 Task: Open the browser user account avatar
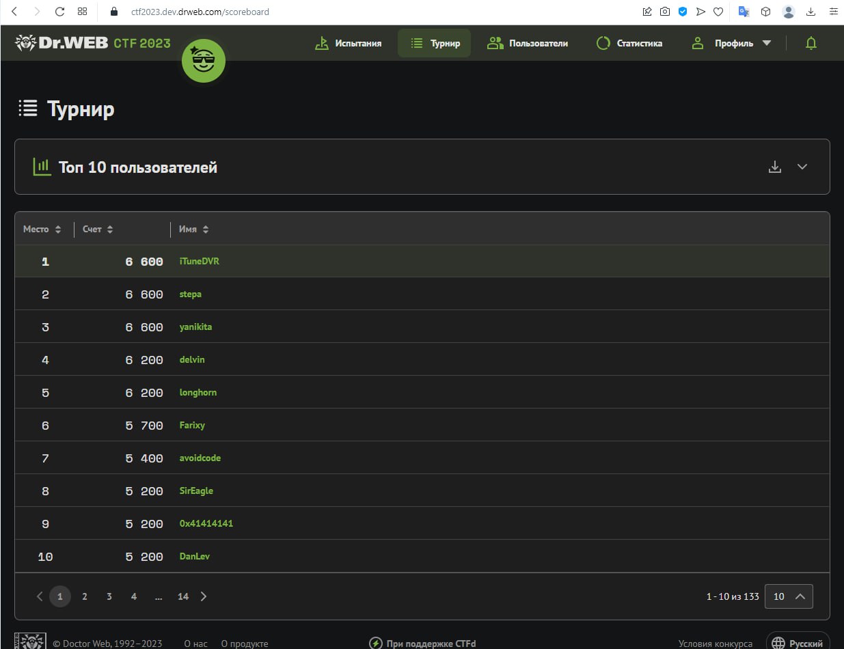(789, 12)
